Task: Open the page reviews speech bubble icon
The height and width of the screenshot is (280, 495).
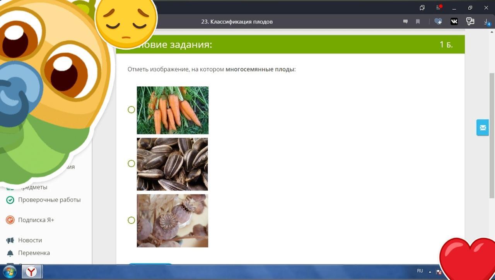Action: (405, 22)
